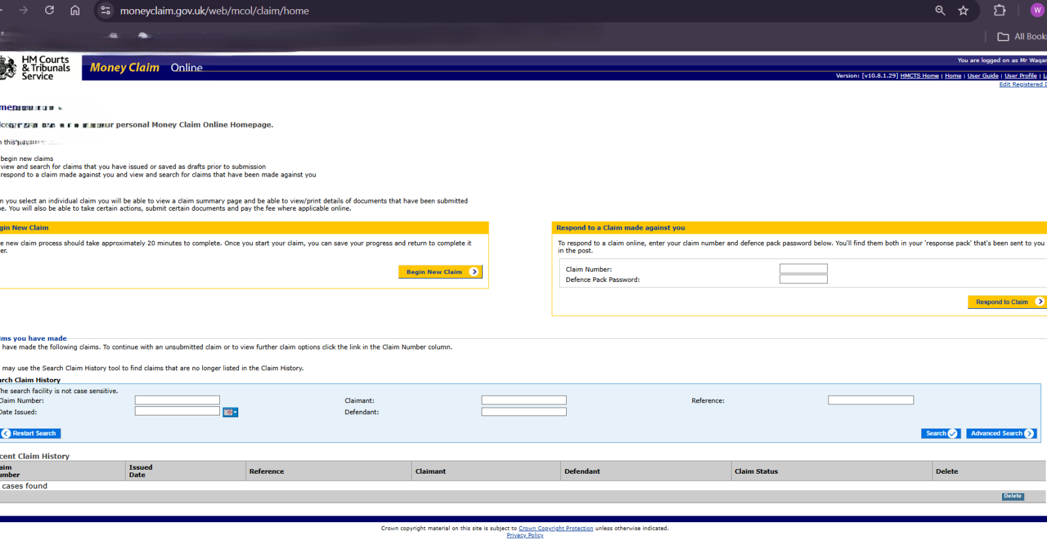This screenshot has width=1047, height=545.
Task: Click the Begin New Claim button
Action: click(x=440, y=272)
